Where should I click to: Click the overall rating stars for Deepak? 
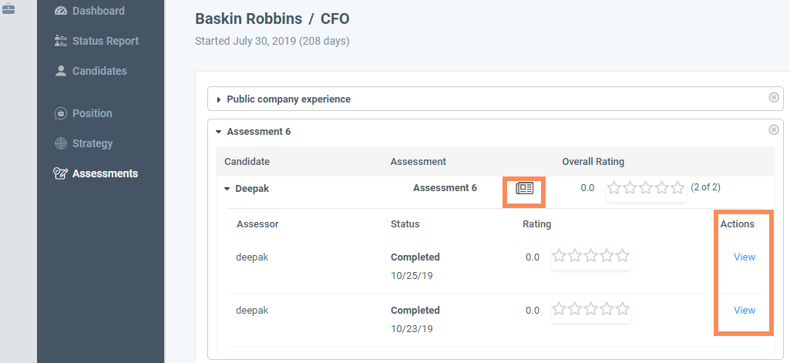point(646,188)
